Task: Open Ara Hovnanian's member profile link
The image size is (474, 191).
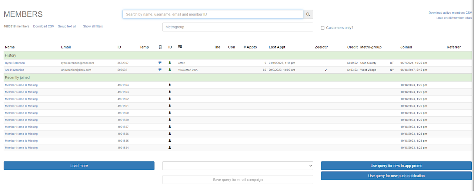Action: pyautogui.click(x=15, y=70)
